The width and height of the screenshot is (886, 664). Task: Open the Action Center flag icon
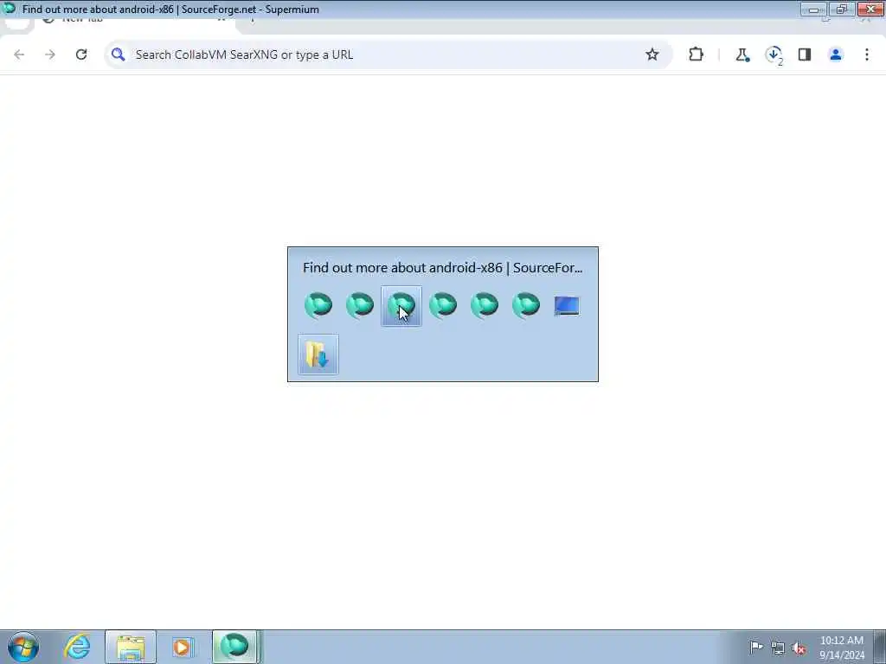(756, 647)
